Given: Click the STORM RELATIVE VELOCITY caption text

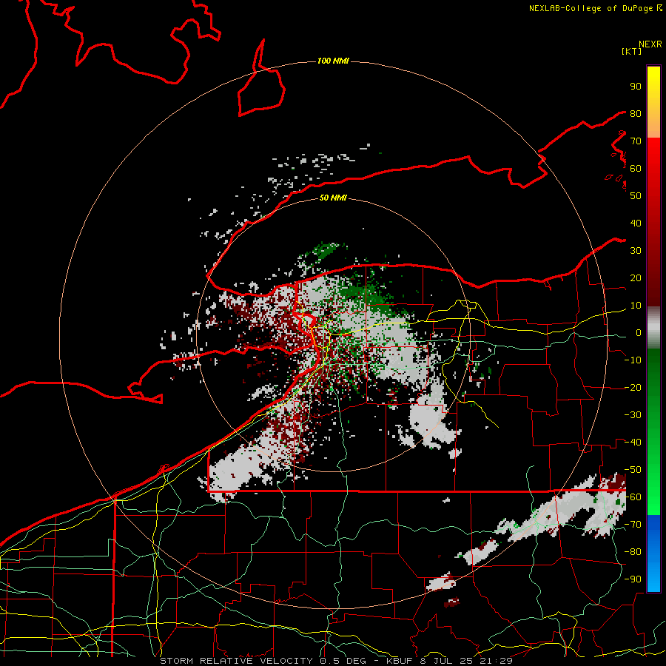Looking at the screenshot, I should (x=237, y=661).
